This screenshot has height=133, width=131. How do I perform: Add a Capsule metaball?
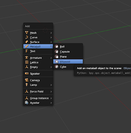68,52
